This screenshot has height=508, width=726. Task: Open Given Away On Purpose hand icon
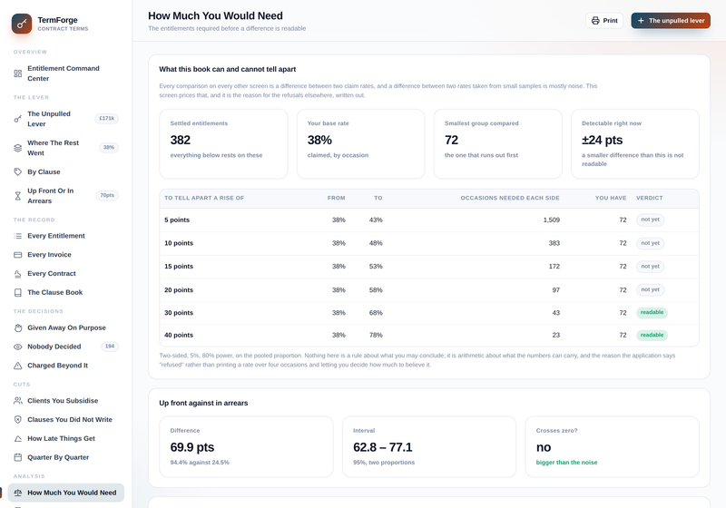point(17,328)
